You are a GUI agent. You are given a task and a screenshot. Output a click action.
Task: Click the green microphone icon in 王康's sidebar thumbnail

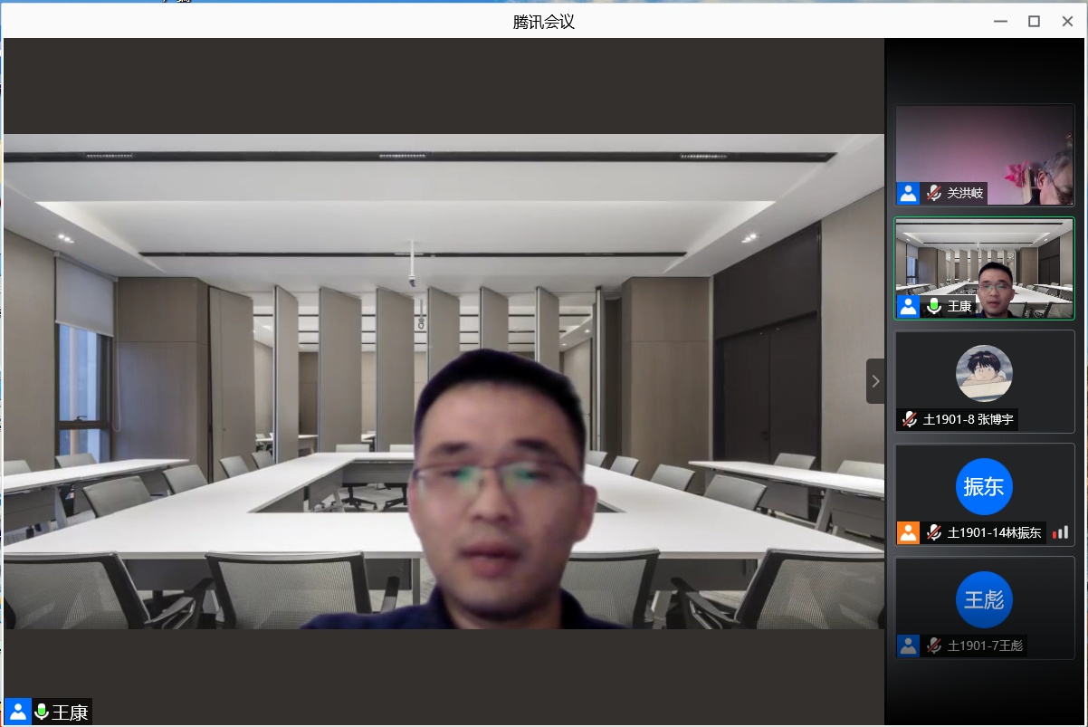click(x=933, y=306)
